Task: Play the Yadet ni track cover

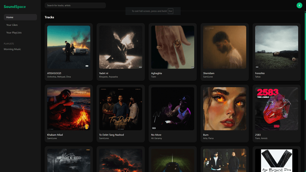Action: [x=121, y=47]
